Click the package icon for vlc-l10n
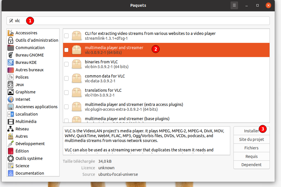Screen dimensions: 281x187 click(x=76, y=92)
